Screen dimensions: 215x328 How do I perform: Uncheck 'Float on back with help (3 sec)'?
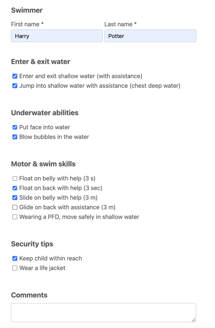coord(15,188)
